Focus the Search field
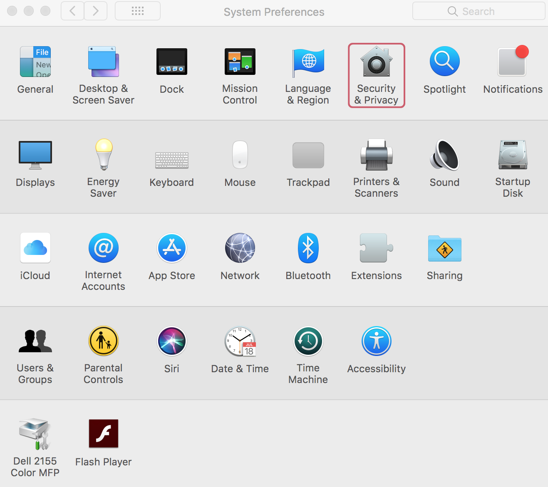 point(479,11)
